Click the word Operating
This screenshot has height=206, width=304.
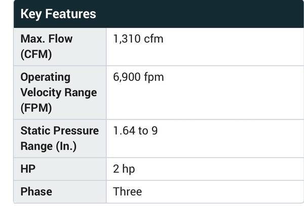tap(45, 77)
